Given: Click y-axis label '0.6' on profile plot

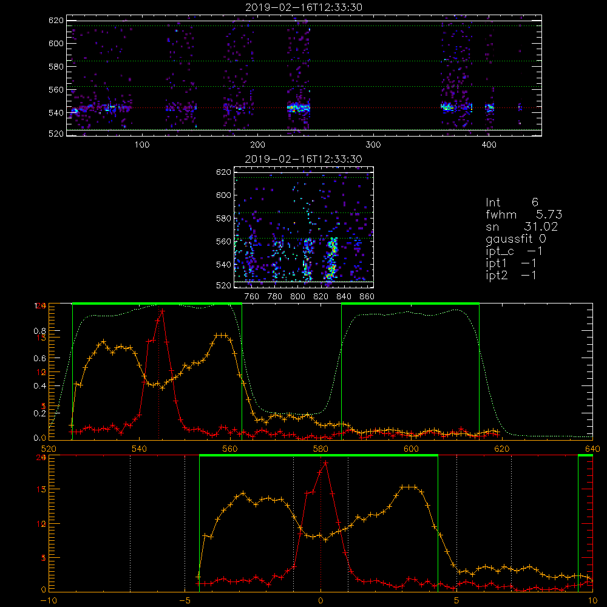Looking at the screenshot, I should pos(40,359).
